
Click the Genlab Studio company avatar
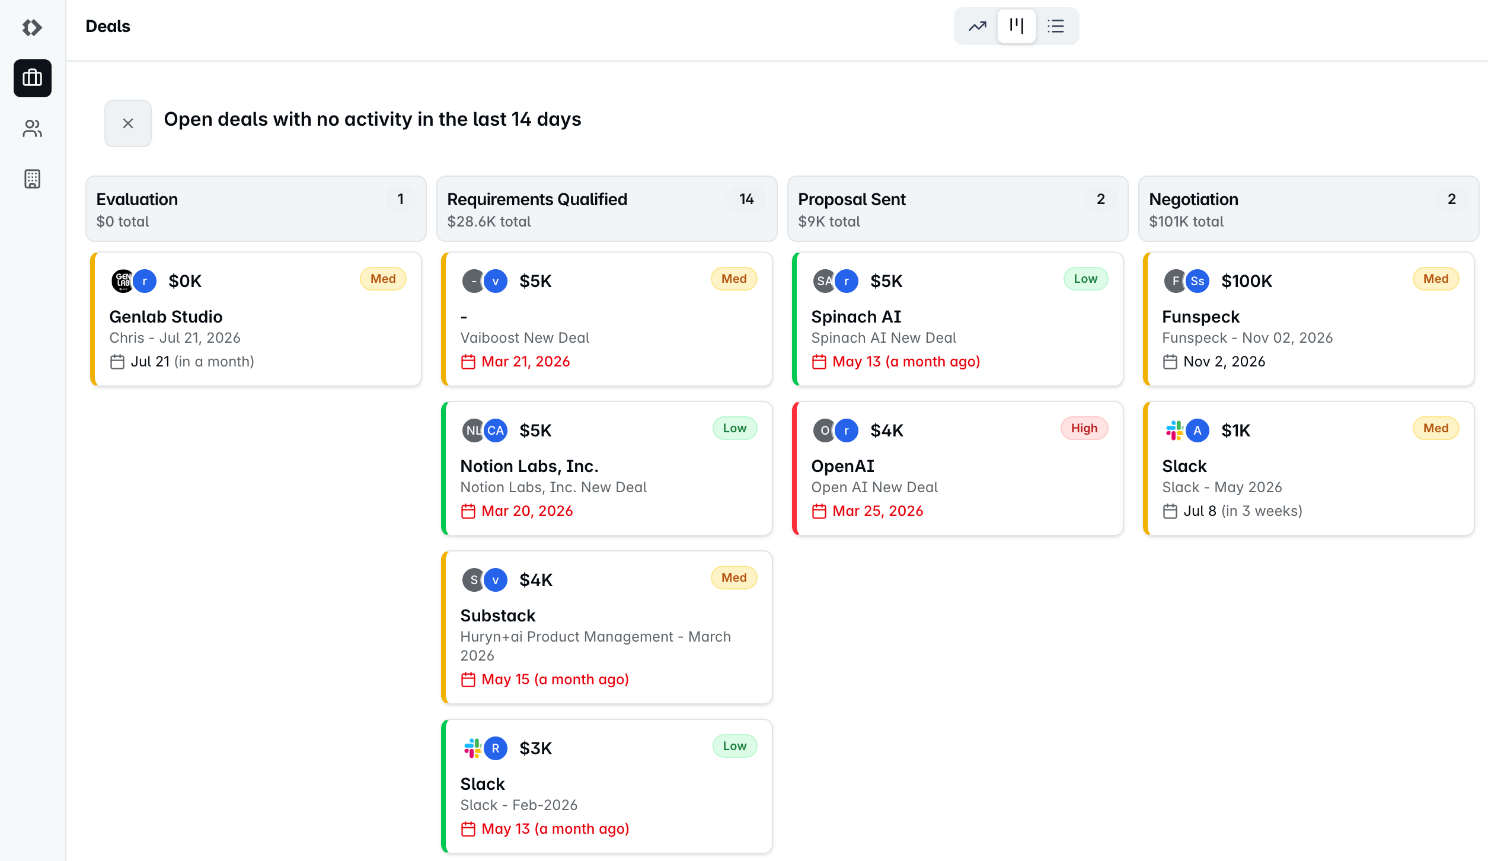coord(123,281)
